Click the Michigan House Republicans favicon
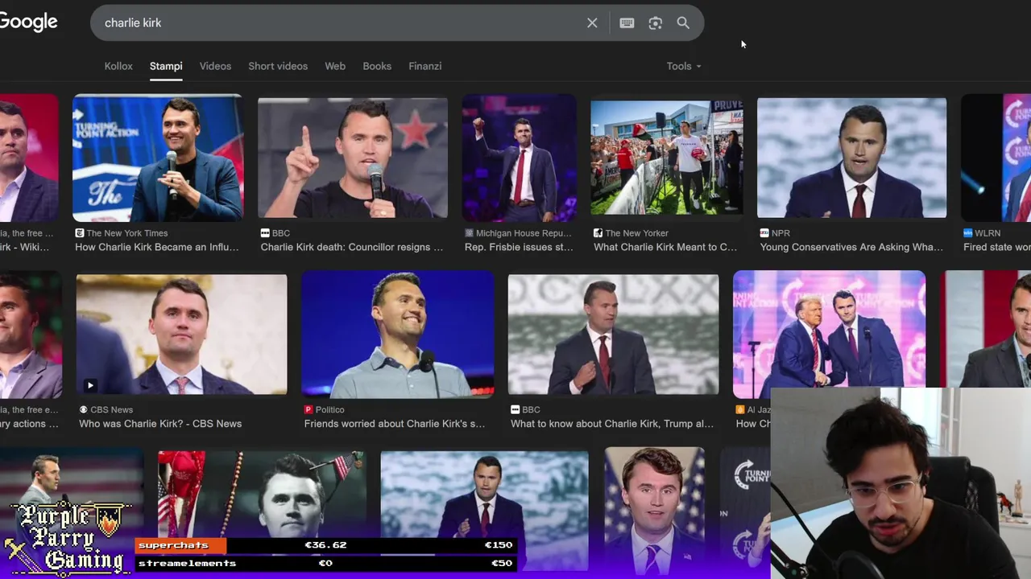Viewport: 1031px width, 579px height. pyautogui.click(x=470, y=233)
